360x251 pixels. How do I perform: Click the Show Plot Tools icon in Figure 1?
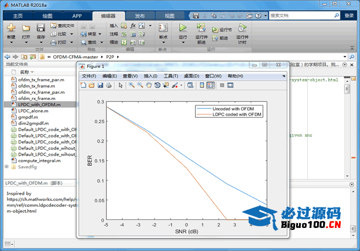pyautogui.click(x=230, y=85)
